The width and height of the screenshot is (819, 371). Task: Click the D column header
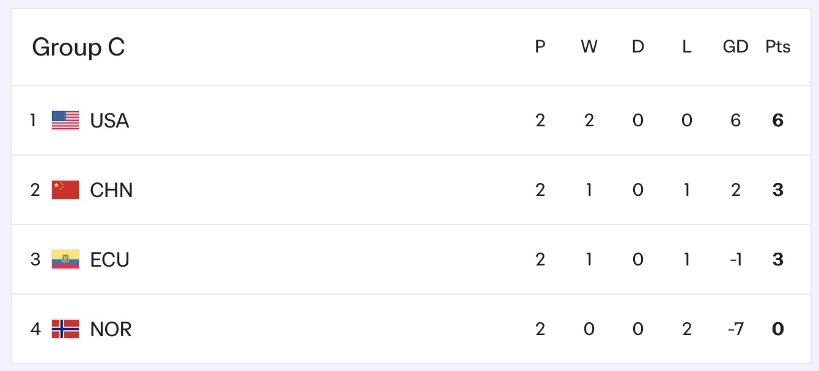coord(637,47)
